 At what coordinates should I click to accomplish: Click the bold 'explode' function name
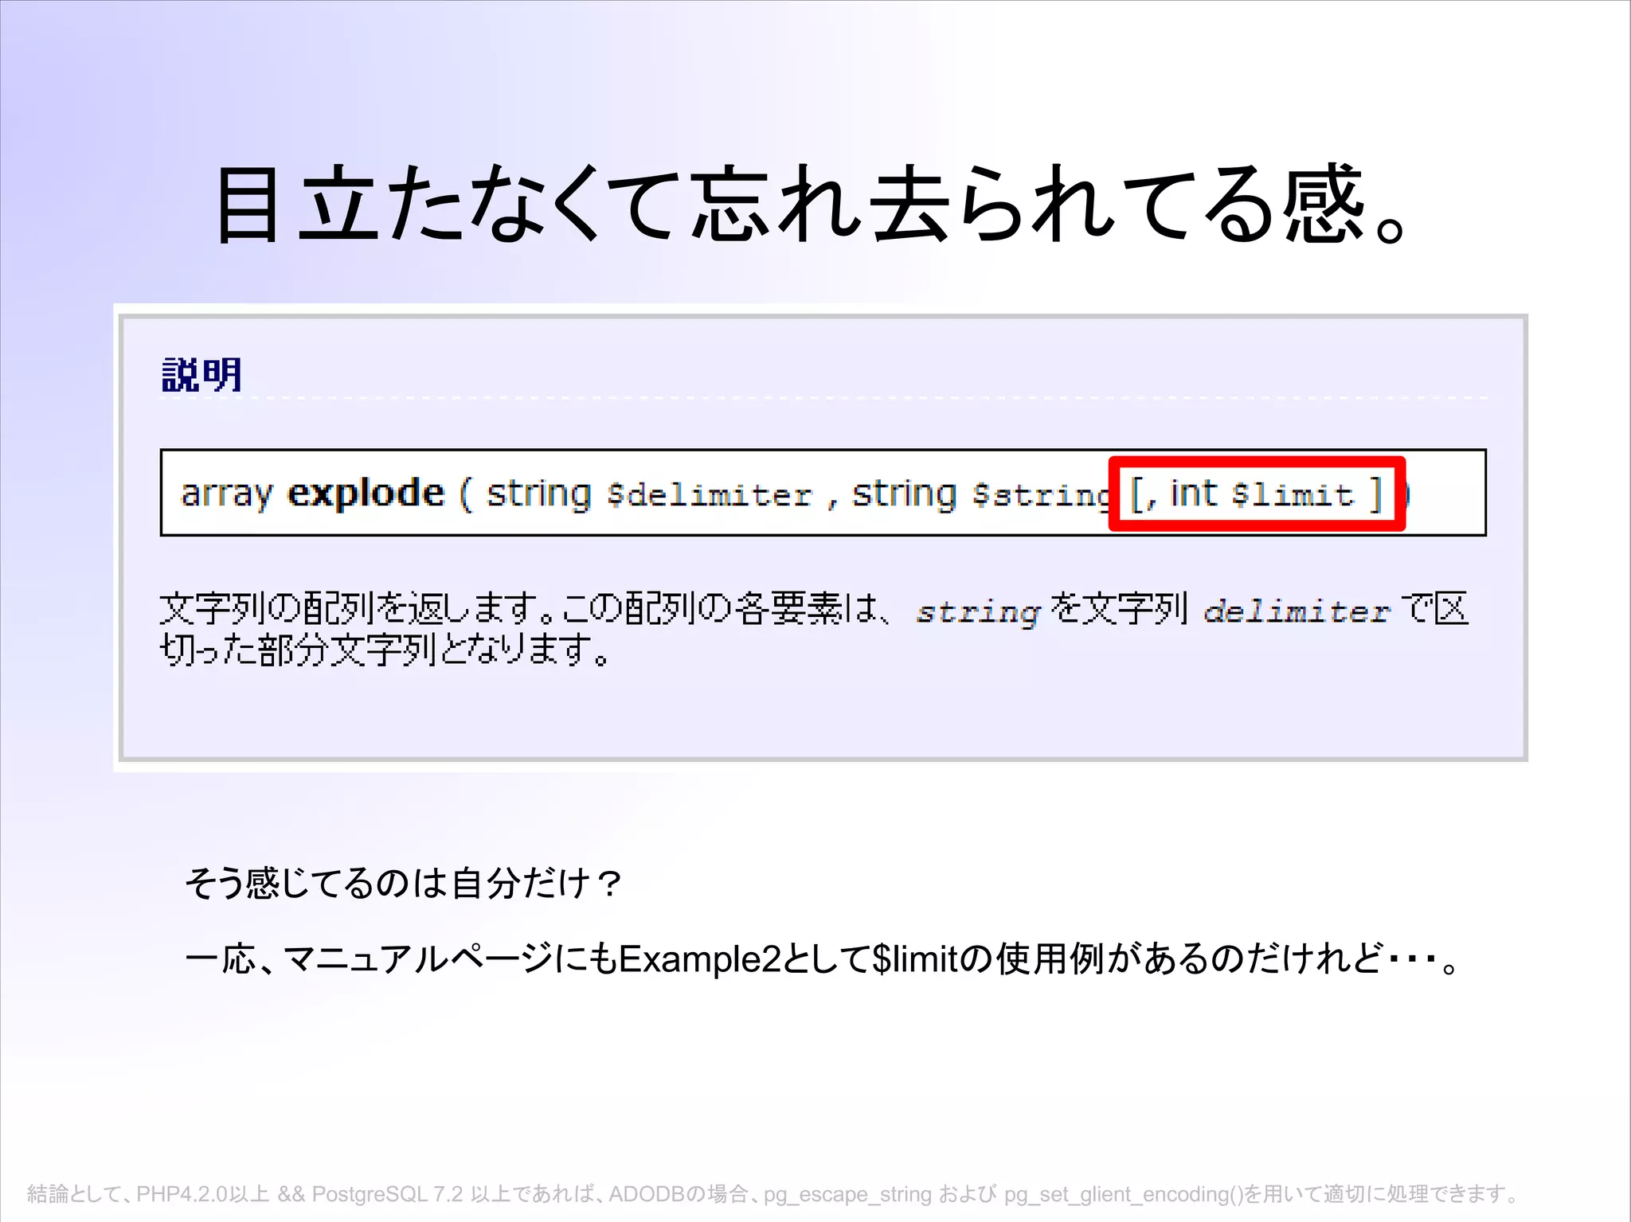pyautogui.click(x=366, y=494)
